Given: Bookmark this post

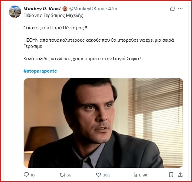Looking at the screenshot, I should [x=171, y=175].
